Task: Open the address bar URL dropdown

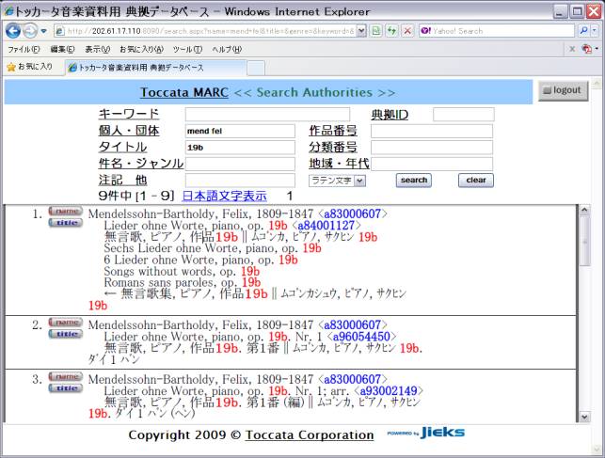Action: tap(360, 31)
